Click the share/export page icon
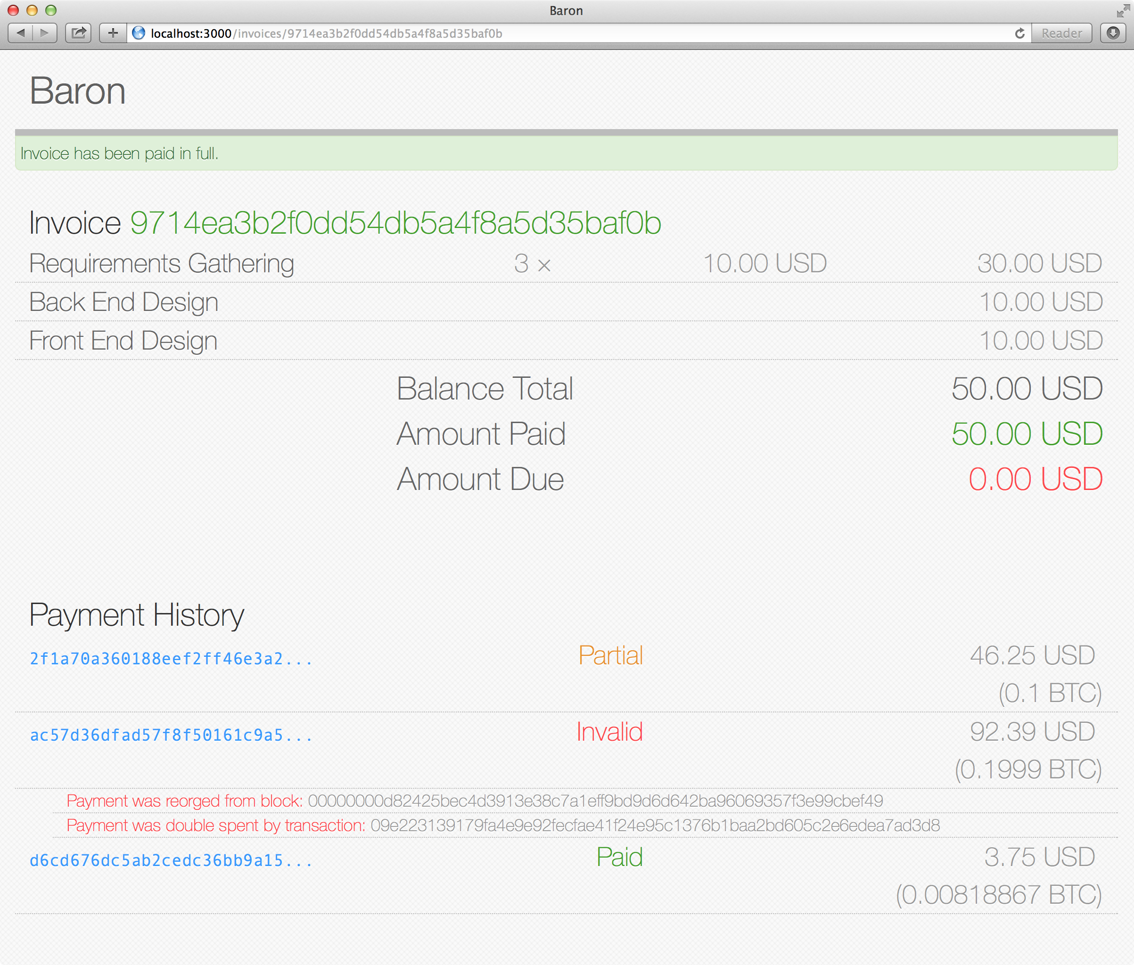Viewport: 1134px width, 965px height. point(81,33)
